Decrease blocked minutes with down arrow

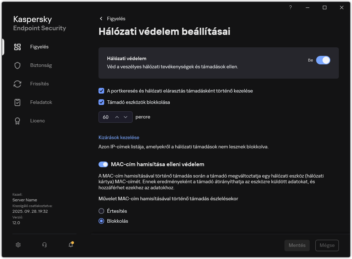point(126,117)
